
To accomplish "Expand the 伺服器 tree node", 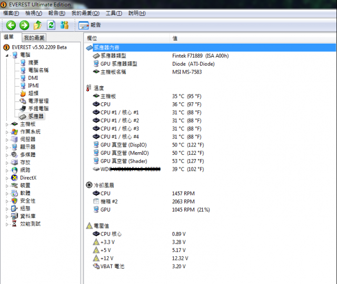I will [7, 140].
